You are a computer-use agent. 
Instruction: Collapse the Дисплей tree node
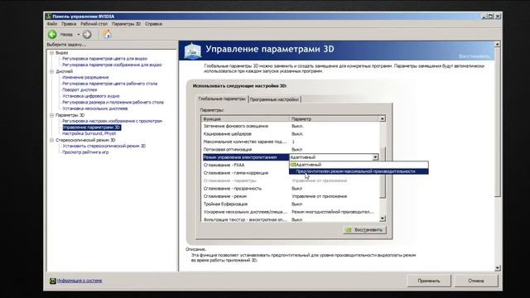click(51, 71)
